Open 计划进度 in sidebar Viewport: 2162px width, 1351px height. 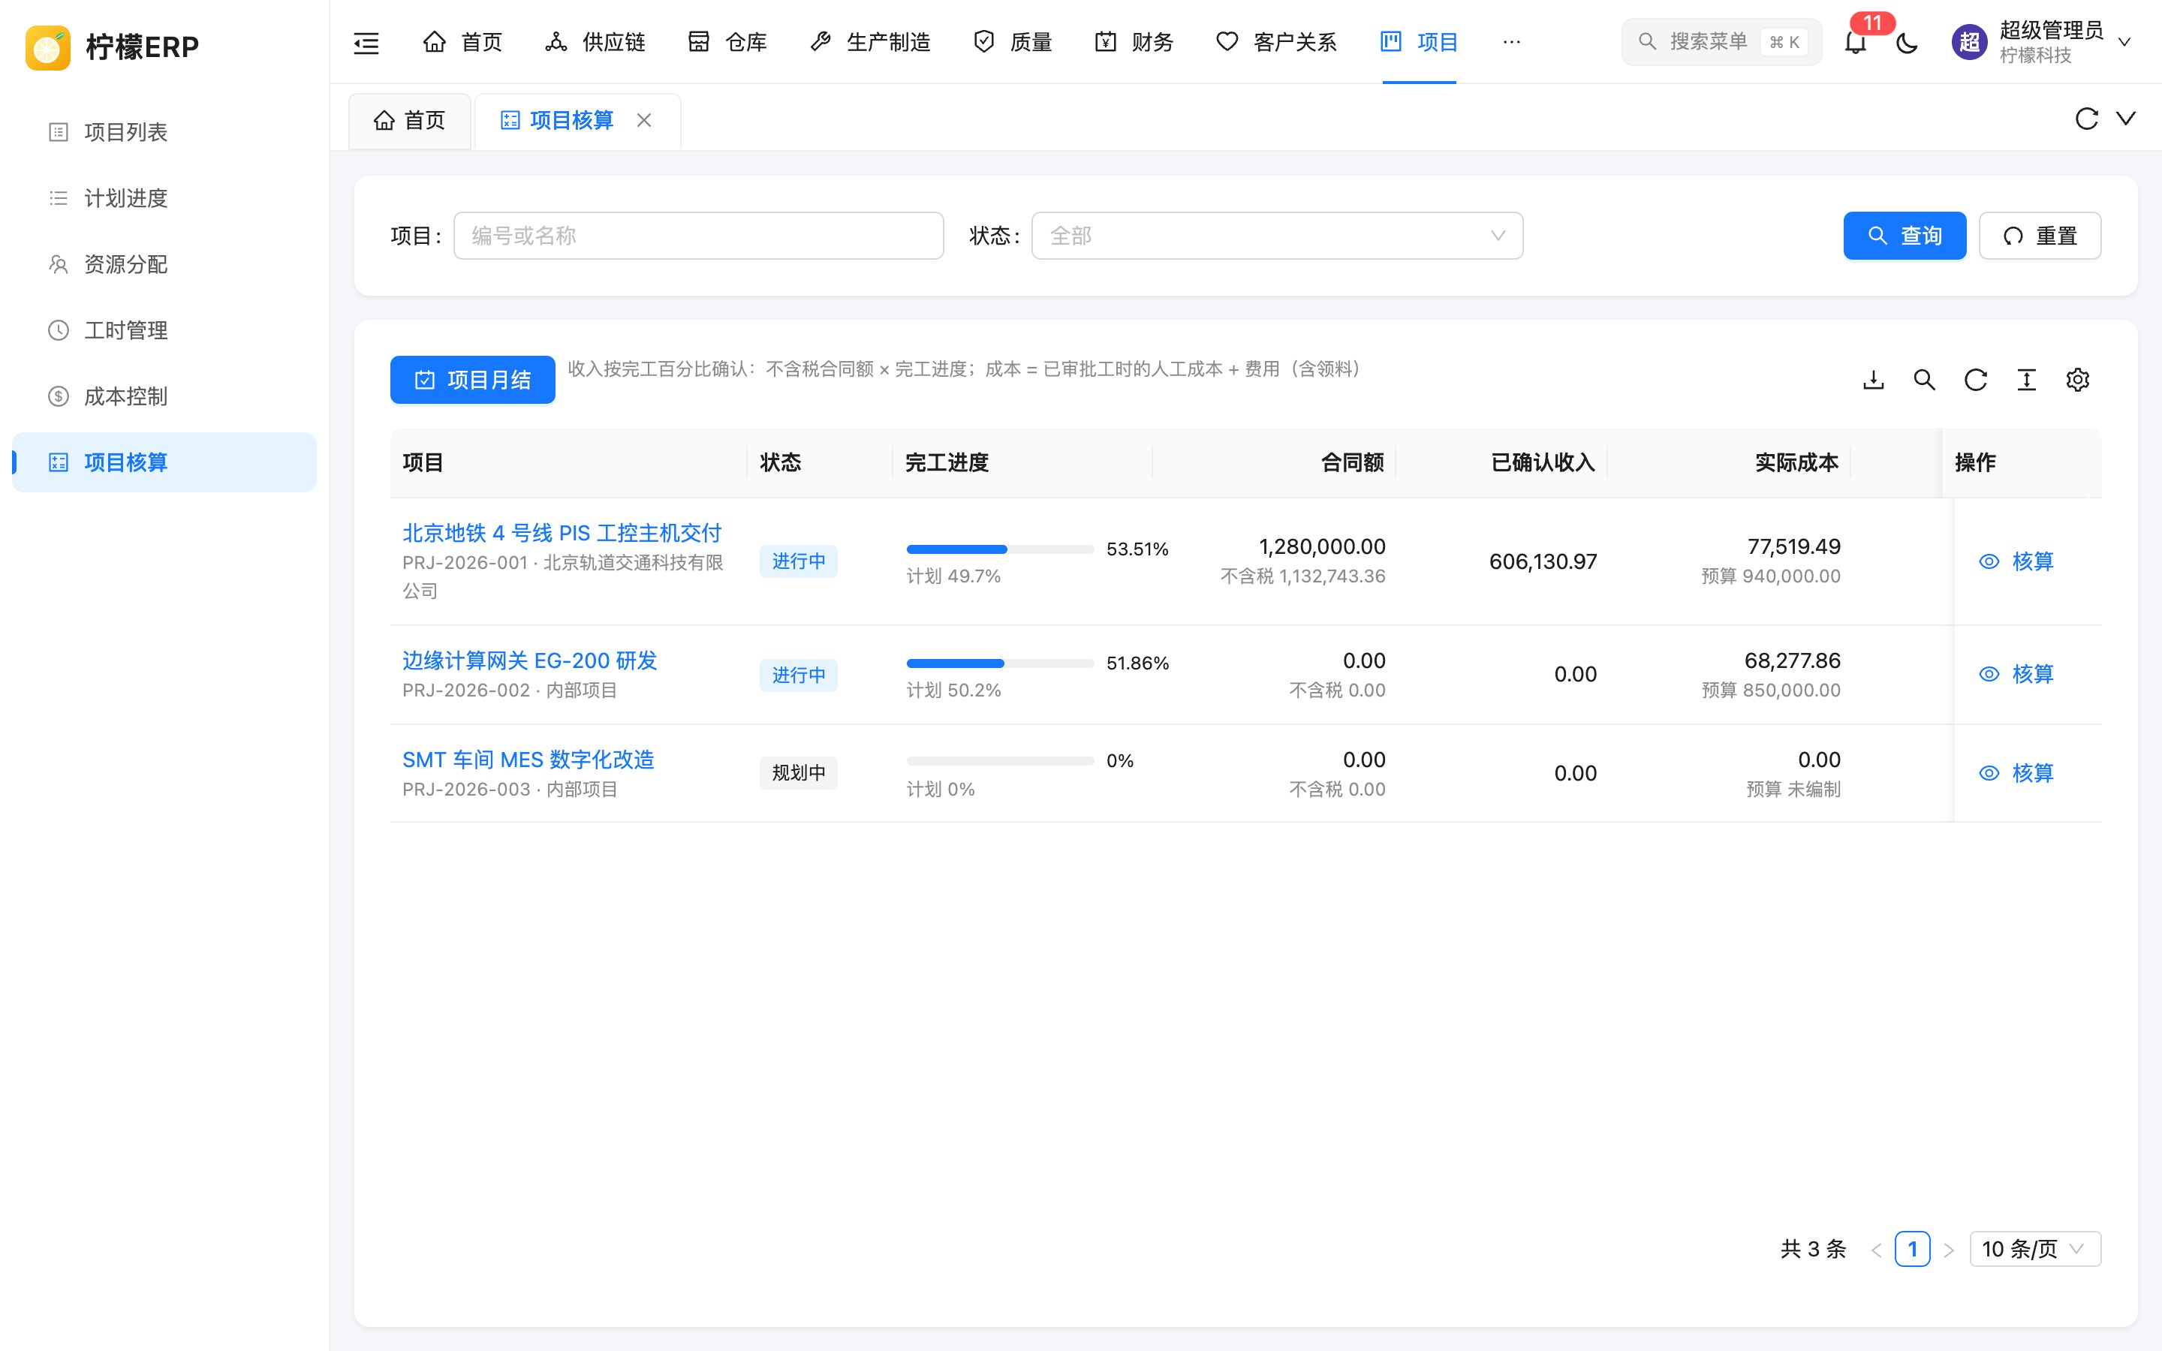point(164,198)
